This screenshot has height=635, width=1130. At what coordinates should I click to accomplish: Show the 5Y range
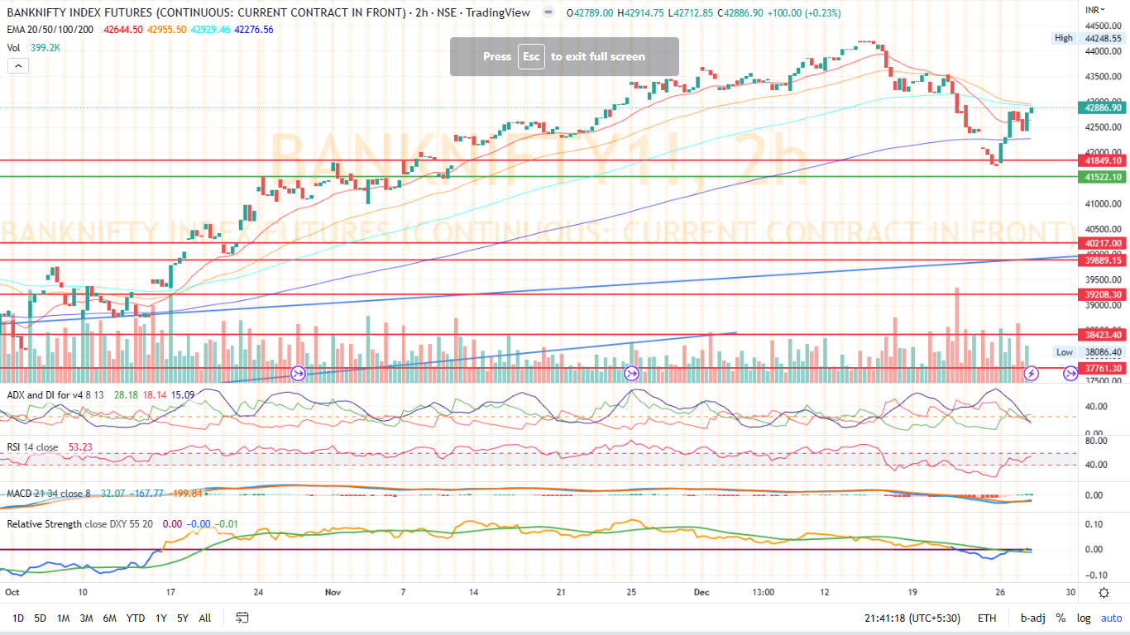coord(183,618)
